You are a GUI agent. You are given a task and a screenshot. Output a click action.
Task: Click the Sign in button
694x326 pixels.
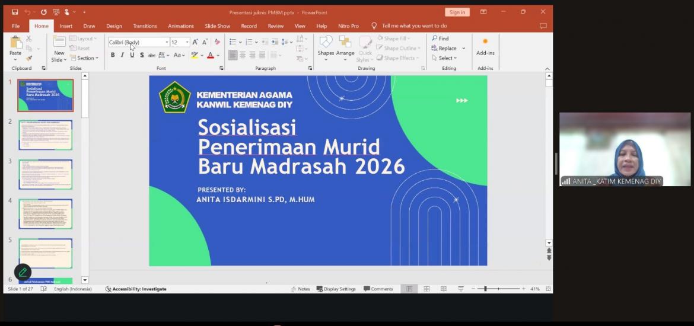tap(457, 12)
